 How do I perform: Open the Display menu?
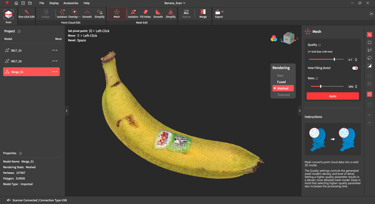[x=54, y=3]
